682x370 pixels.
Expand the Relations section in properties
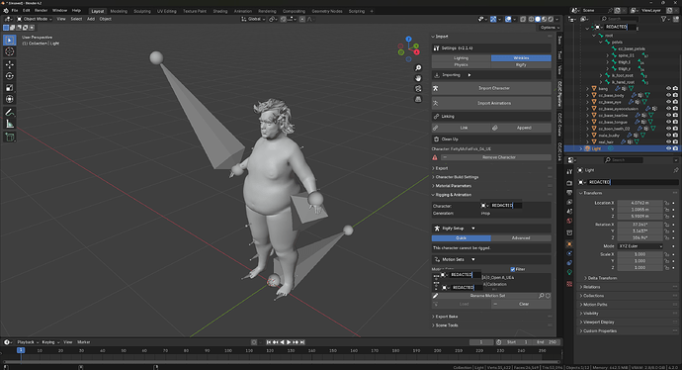(591, 287)
